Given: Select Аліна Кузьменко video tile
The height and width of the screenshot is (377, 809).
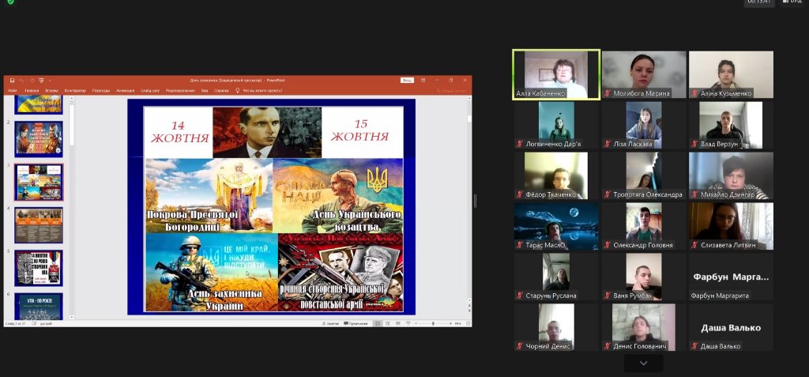Looking at the screenshot, I should 731,74.
